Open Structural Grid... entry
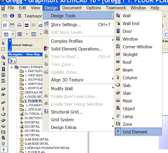 pyautogui.click(x=79, y=112)
